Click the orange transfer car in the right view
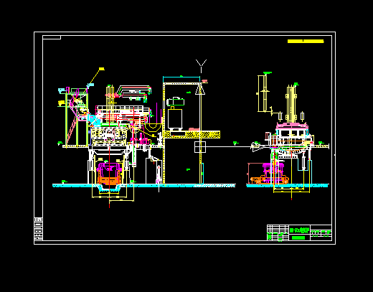 [x=270, y=180]
